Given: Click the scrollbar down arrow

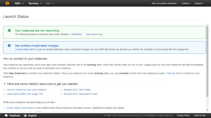Looking at the screenshot, I should 207,110.
